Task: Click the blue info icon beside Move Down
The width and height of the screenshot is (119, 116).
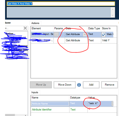Action: [x=79, y=85]
